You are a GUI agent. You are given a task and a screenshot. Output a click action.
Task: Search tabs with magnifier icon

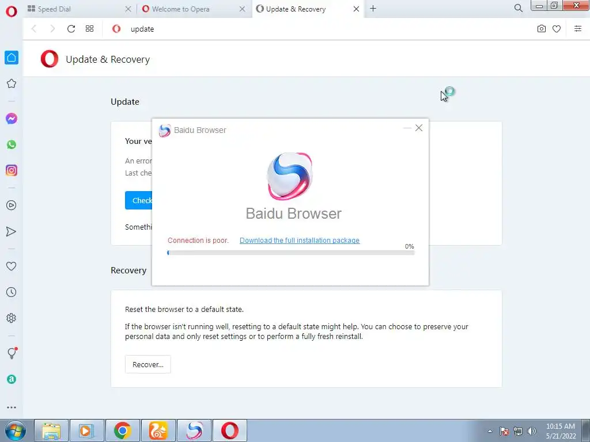519,8
